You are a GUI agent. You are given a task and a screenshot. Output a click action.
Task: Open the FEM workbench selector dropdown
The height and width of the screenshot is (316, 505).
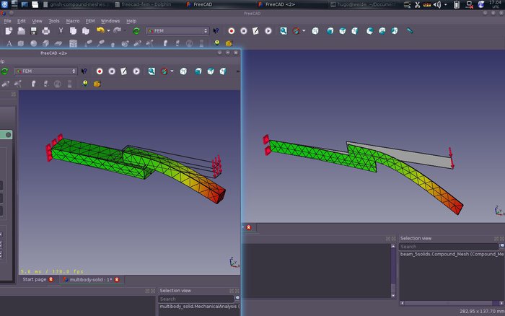coord(177,31)
